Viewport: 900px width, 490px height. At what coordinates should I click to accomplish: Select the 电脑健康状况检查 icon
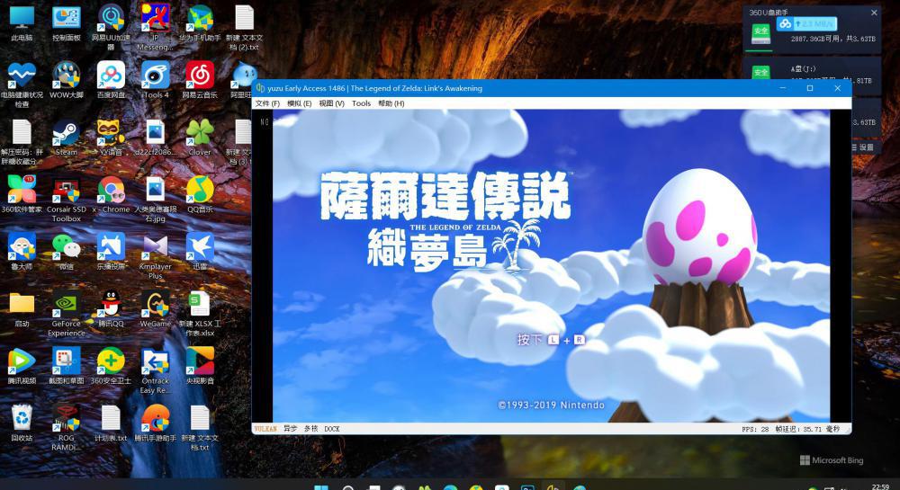point(22,85)
